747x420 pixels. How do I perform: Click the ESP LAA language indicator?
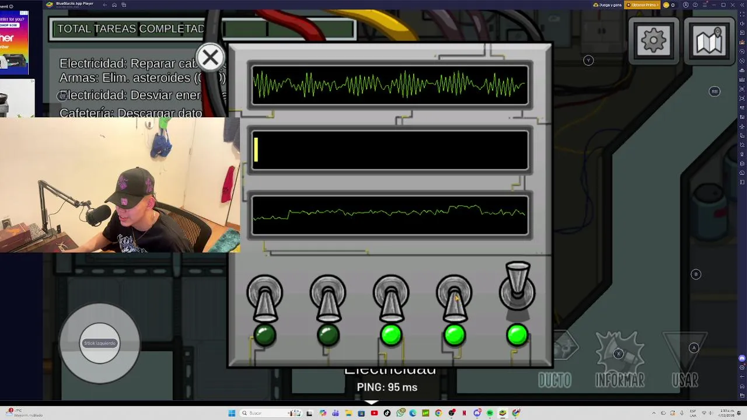click(x=693, y=413)
